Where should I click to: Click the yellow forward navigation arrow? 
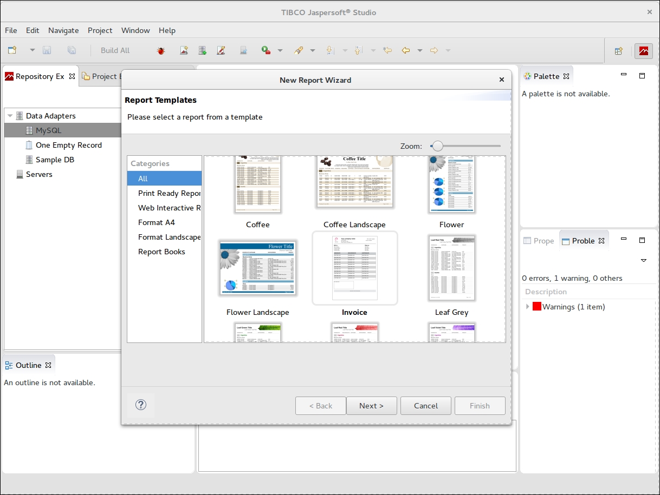(x=433, y=50)
